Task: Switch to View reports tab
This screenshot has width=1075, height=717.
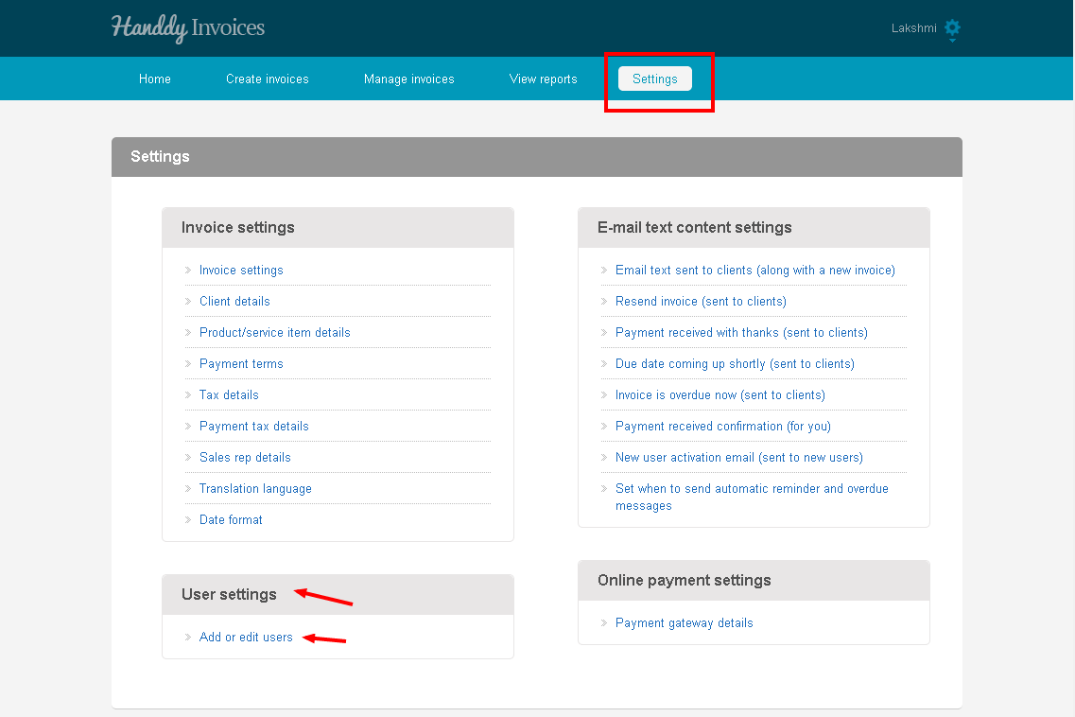Action: (x=543, y=79)
